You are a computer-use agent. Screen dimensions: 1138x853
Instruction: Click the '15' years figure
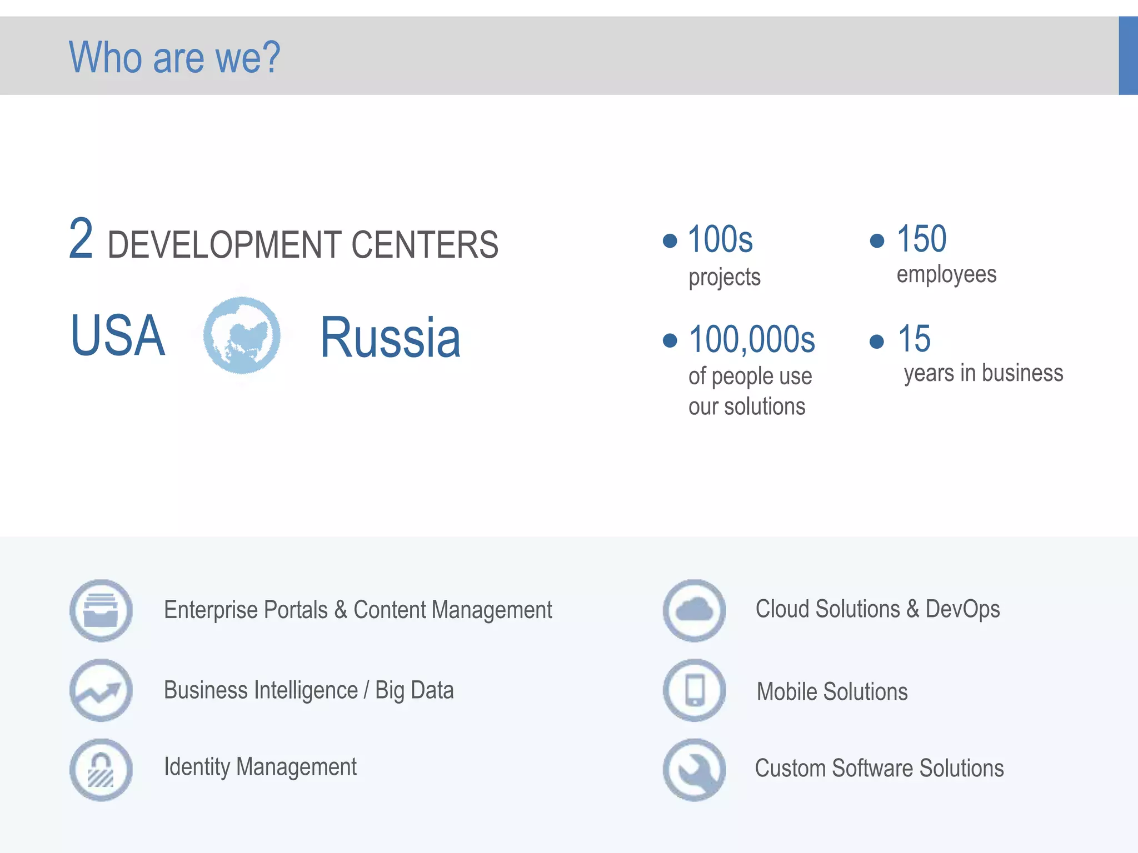tap(914, 338)
